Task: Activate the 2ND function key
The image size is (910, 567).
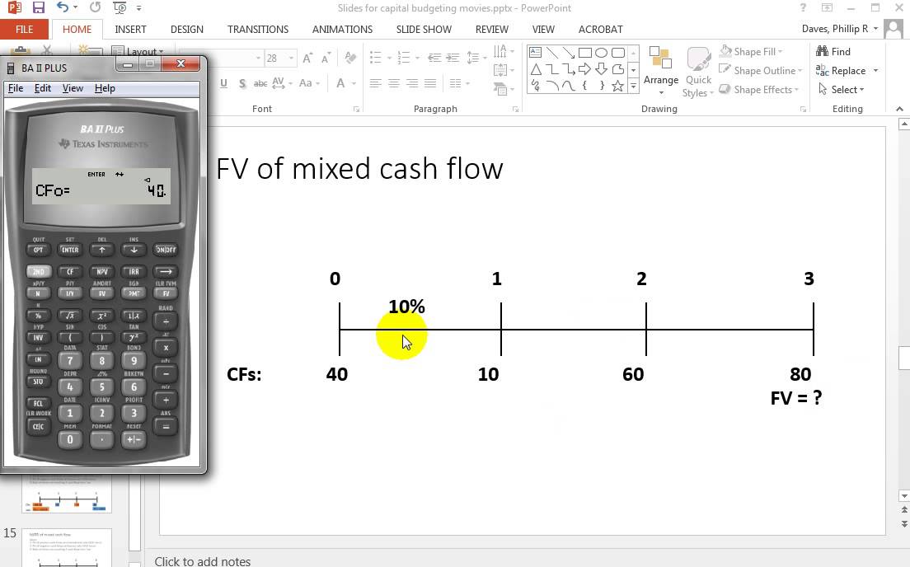Action: pos(38,272)
